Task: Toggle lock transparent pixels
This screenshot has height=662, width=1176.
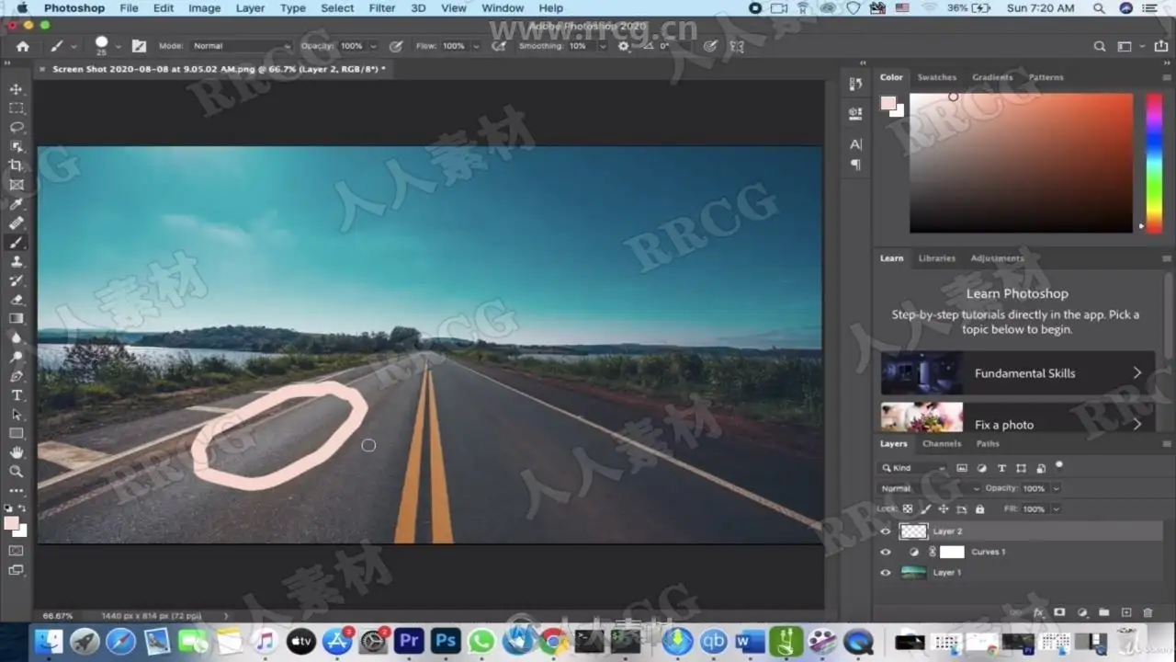Action: coord(908,508)
